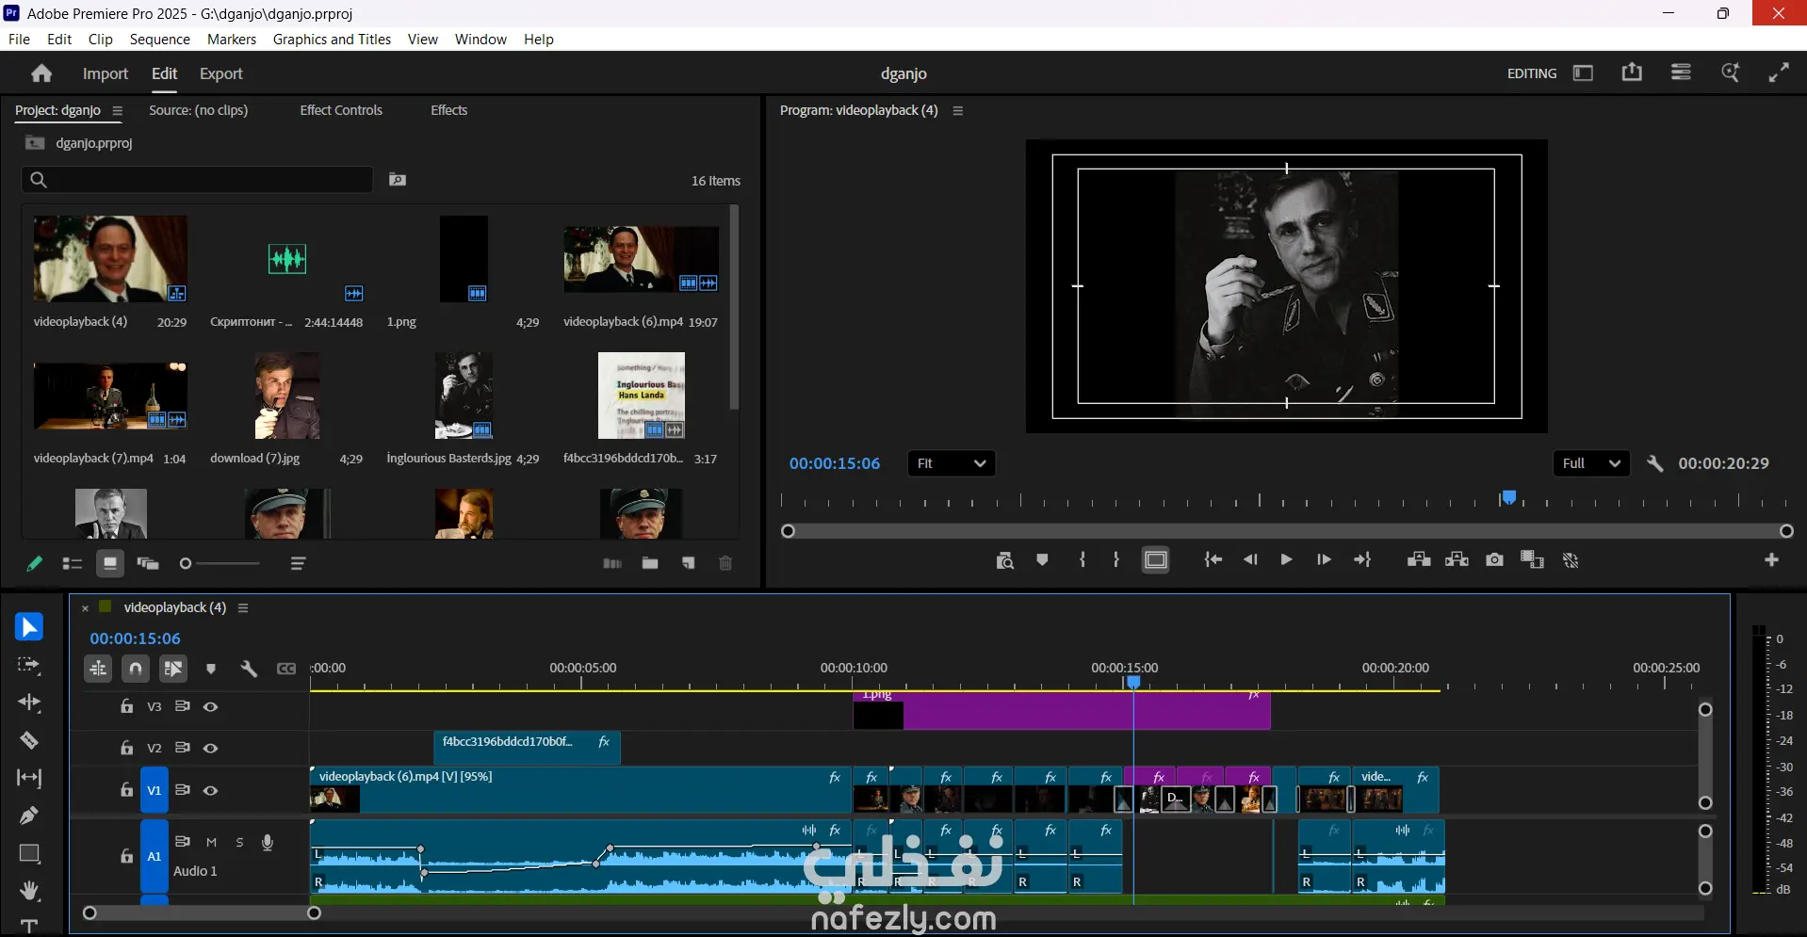Open Project panel sort icons menu
The image size is (1807, 937).
tap(299, 563)
